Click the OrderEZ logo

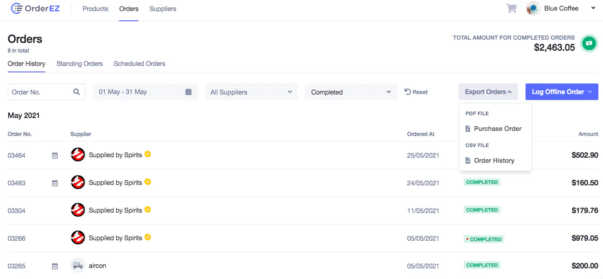(35, 8)
